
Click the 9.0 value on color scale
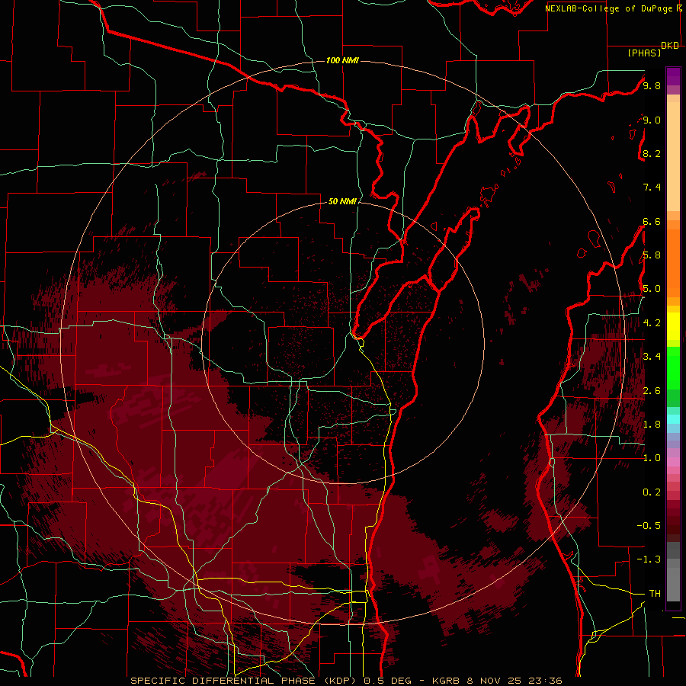point(652,120)
